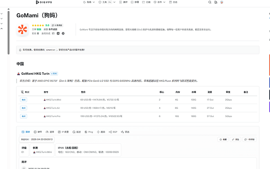Click the 5Gbps bandwidth cell
The image size is (270, 169).
coord(229,116)
